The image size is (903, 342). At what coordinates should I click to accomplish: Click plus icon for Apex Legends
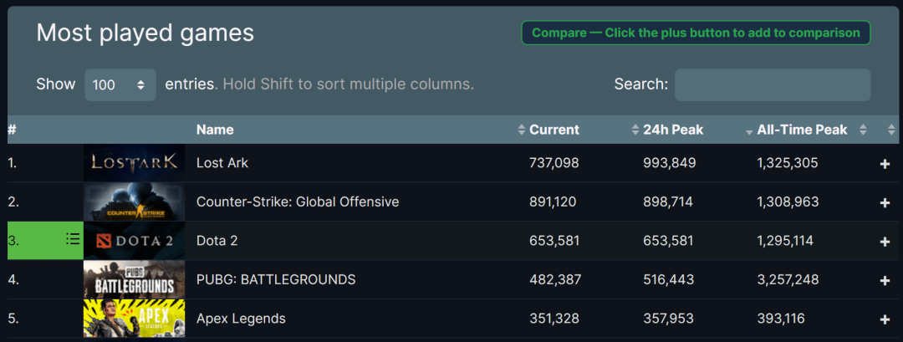[x=885, y=319]
